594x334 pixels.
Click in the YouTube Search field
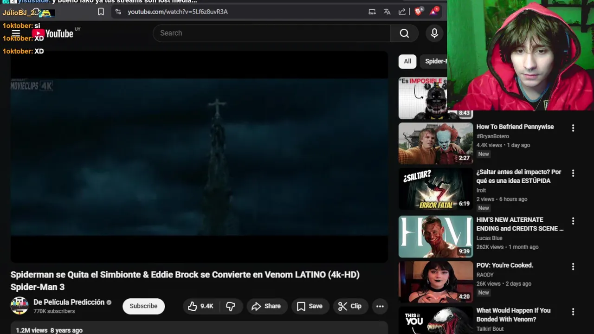[271, 33]
